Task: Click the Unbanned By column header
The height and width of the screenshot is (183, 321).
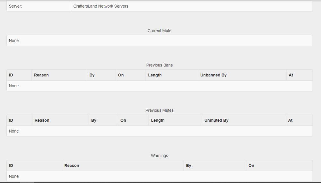Action: pyautogui.click(x=213, y=75)
